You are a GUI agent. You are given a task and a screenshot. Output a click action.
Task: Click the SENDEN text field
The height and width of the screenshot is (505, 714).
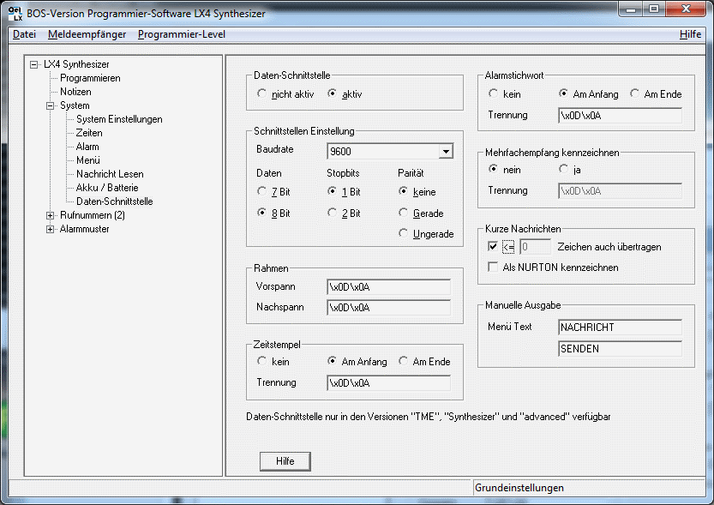[621, 349]
